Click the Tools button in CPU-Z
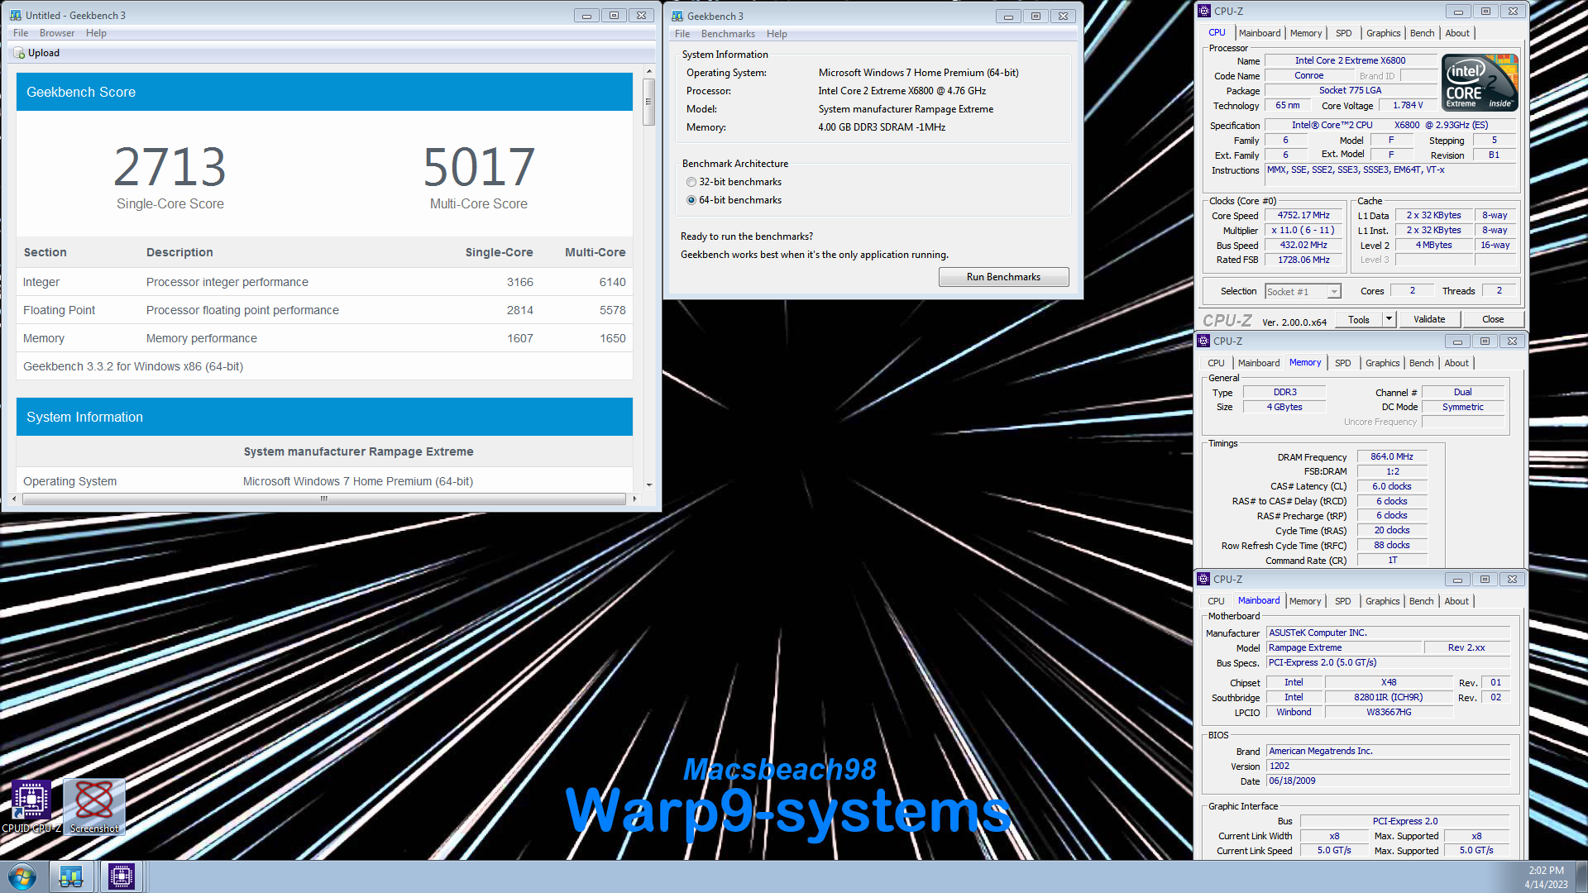 pyautogui.click(x=1358, y=319)
